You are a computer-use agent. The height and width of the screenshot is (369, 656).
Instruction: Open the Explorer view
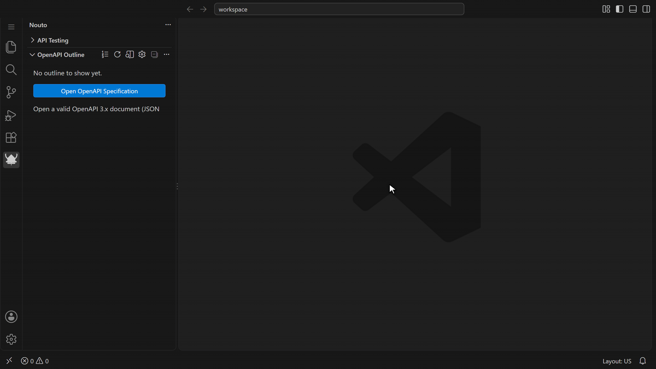(11, 47)
